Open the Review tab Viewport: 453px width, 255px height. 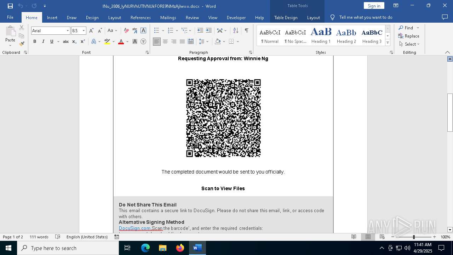[x=192, y=17]
